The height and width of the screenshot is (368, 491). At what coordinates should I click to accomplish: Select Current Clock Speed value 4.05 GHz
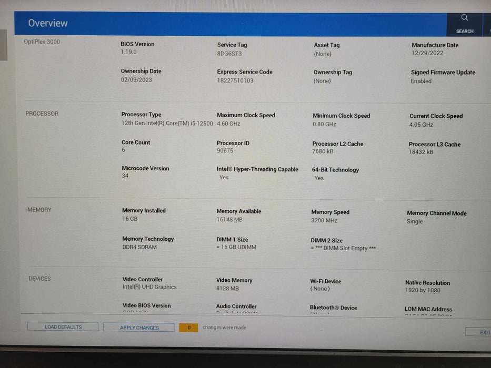421,125
